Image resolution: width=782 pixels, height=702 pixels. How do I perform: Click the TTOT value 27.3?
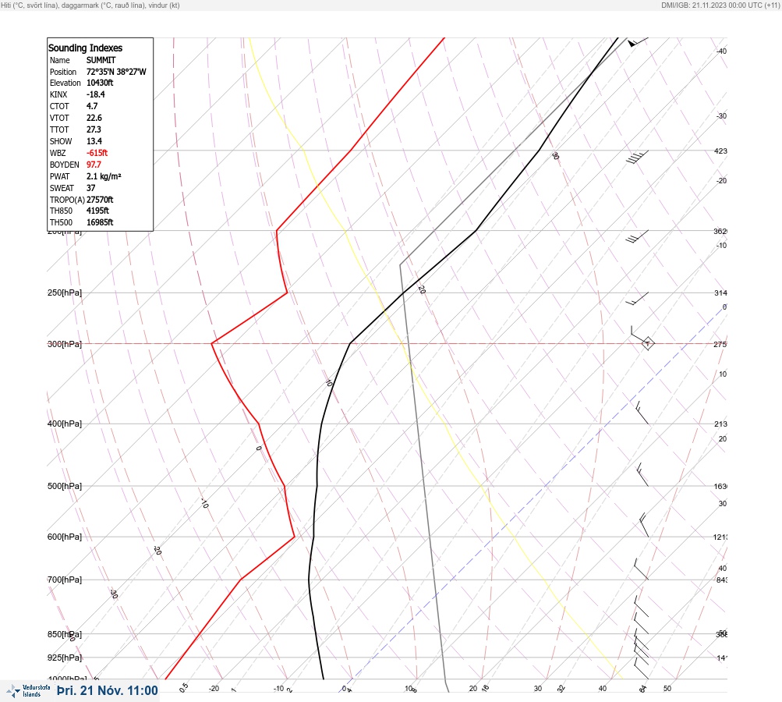tap(94, 129)
